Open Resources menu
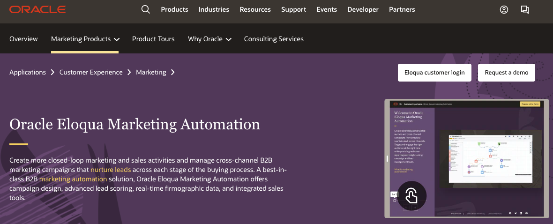Screen dimensions: 553x224 tap(255, 9)
